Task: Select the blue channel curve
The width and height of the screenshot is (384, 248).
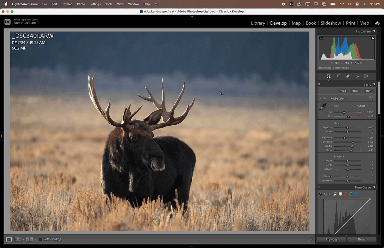Action: pyautogui.click(x=356, y=194)
